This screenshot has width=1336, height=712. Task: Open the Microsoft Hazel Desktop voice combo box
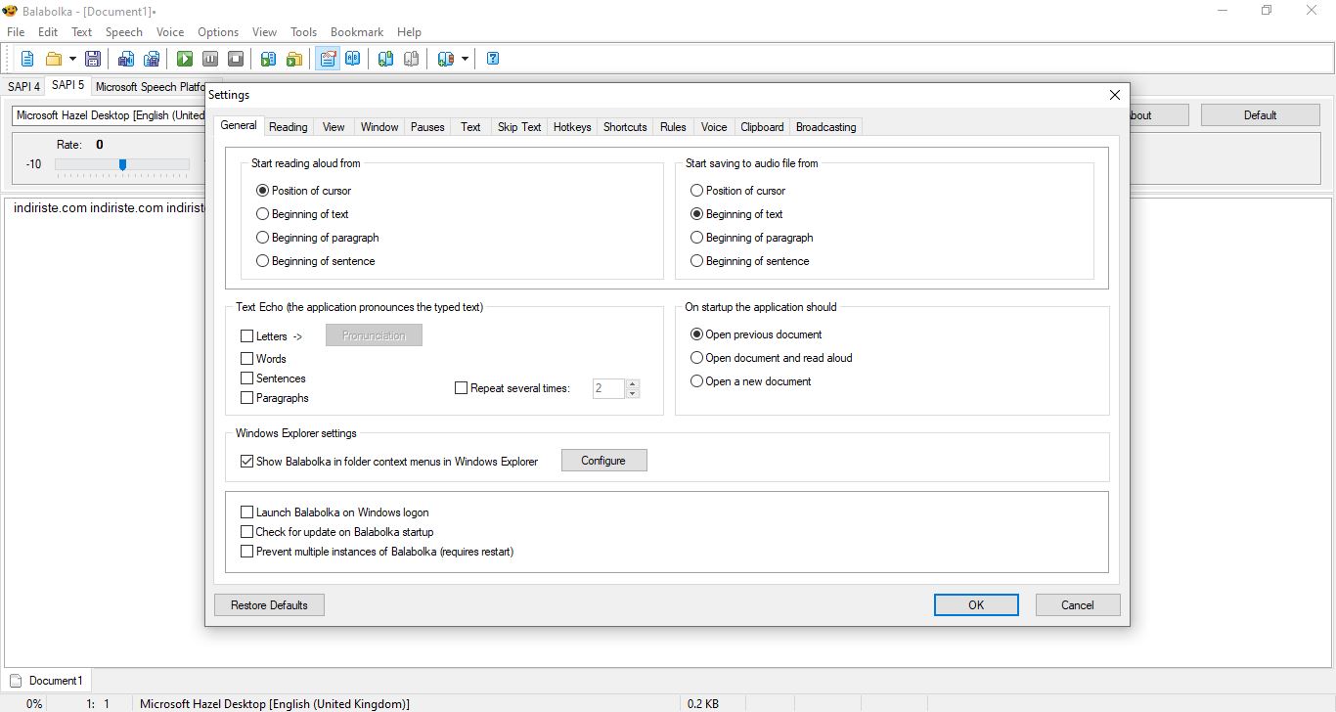point(110,115)
